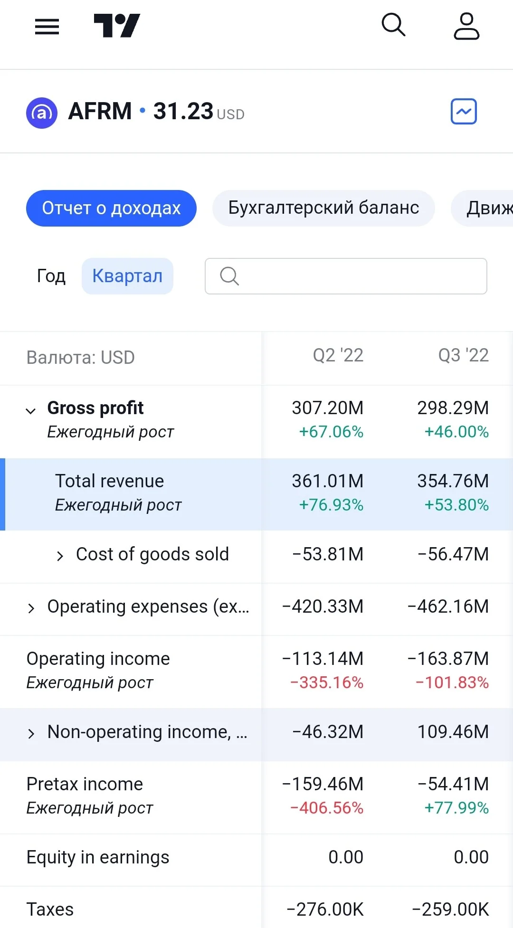This screenshot has width=513, height=928.
Task: Click decline figure −101.83%
Action: (452, 682)
